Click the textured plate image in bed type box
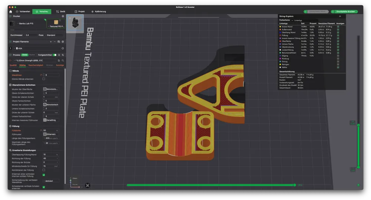371x200 pixels. pos(56,22)
